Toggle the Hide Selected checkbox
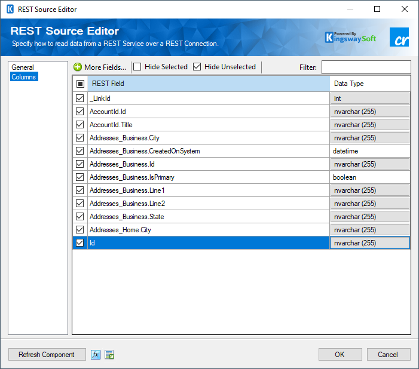The width and height of the screenshot is (419, 369). coord(137,66)
